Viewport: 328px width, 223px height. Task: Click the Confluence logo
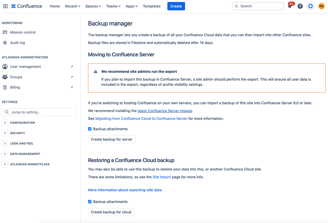pos(27,6)
